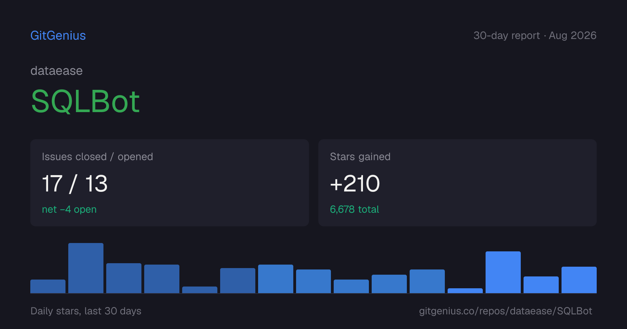This screenshot has width=627, height=329.
Task: Select the net −4 open text
Action: pyautogui.click(x=69, y=209)
